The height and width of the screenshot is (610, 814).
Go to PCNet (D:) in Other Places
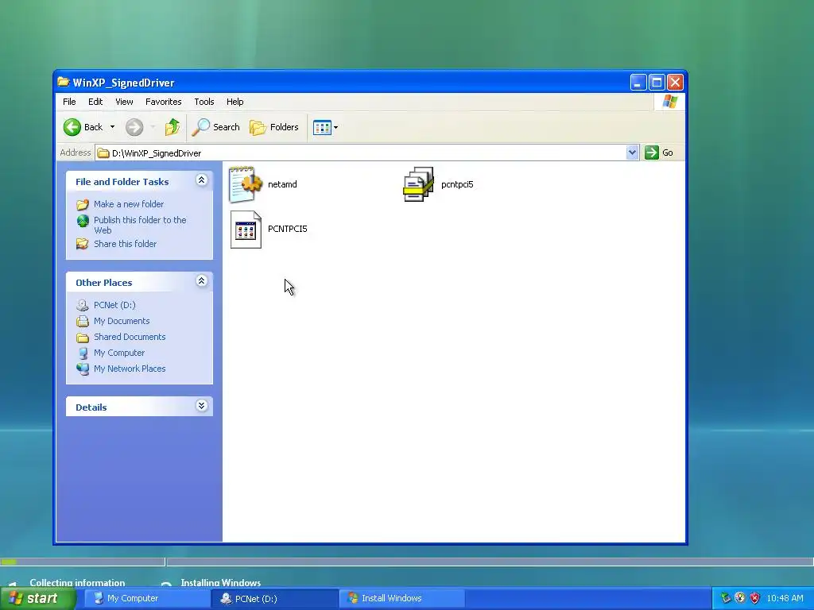click(x=114, y=305)
